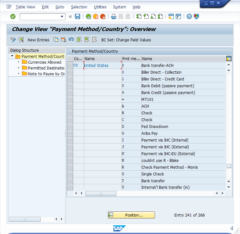Click the red Cancel icon
240x234 pixels.
pos(103,16)
